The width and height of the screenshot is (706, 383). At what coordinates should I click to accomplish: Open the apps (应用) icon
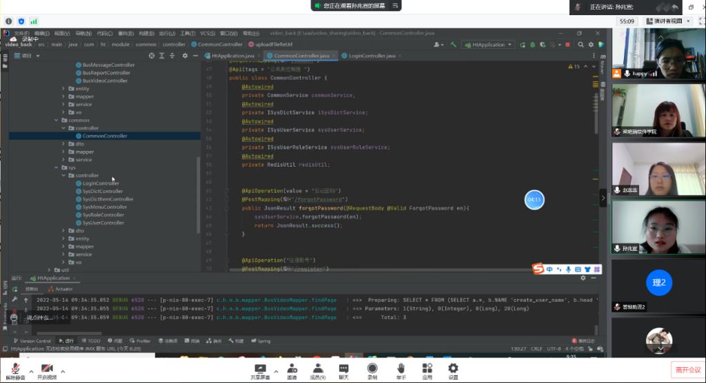(x=427, y=369)
